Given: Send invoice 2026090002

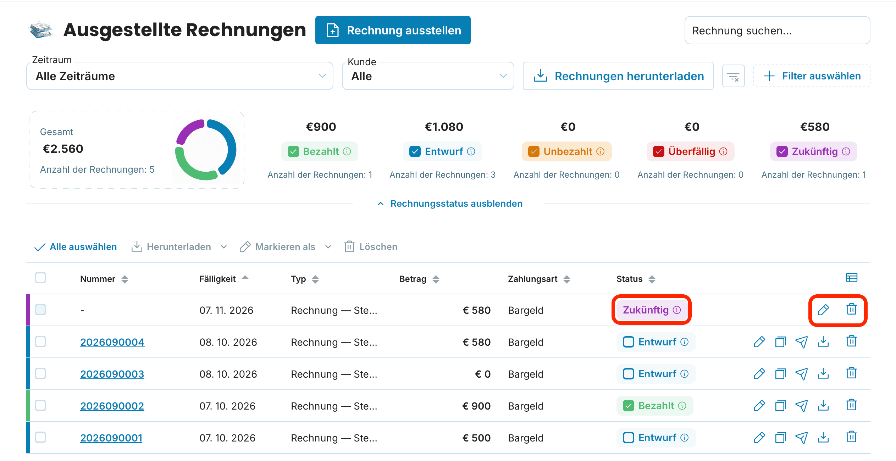Looking at the screenshot, I should pos(802,406).
